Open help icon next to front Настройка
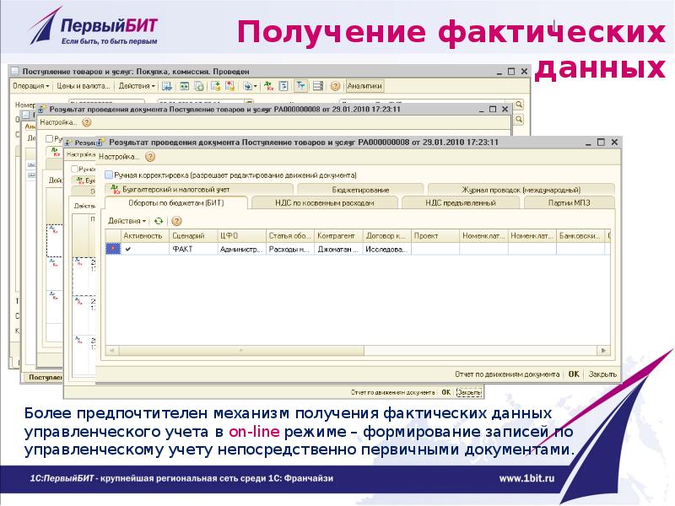 (150, 156)
